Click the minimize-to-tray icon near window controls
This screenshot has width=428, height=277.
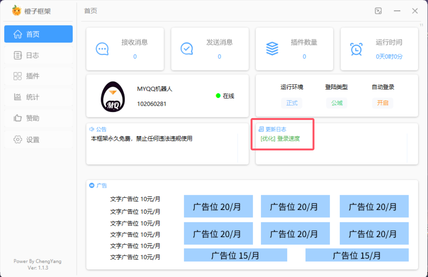(x=378, y=11)
